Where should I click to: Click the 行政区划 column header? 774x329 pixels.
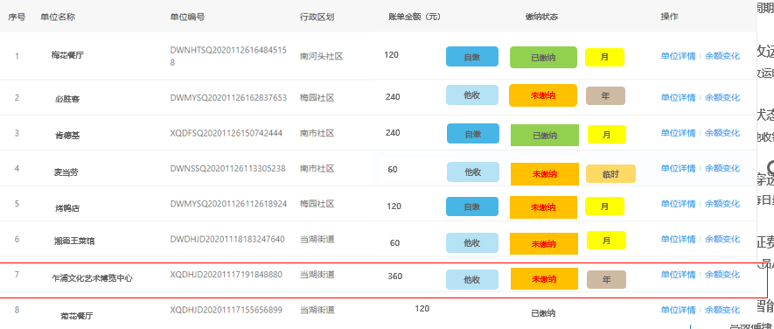tap(317, 17)
